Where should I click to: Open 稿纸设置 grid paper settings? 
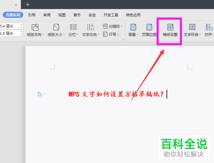[x=170, y=30]
